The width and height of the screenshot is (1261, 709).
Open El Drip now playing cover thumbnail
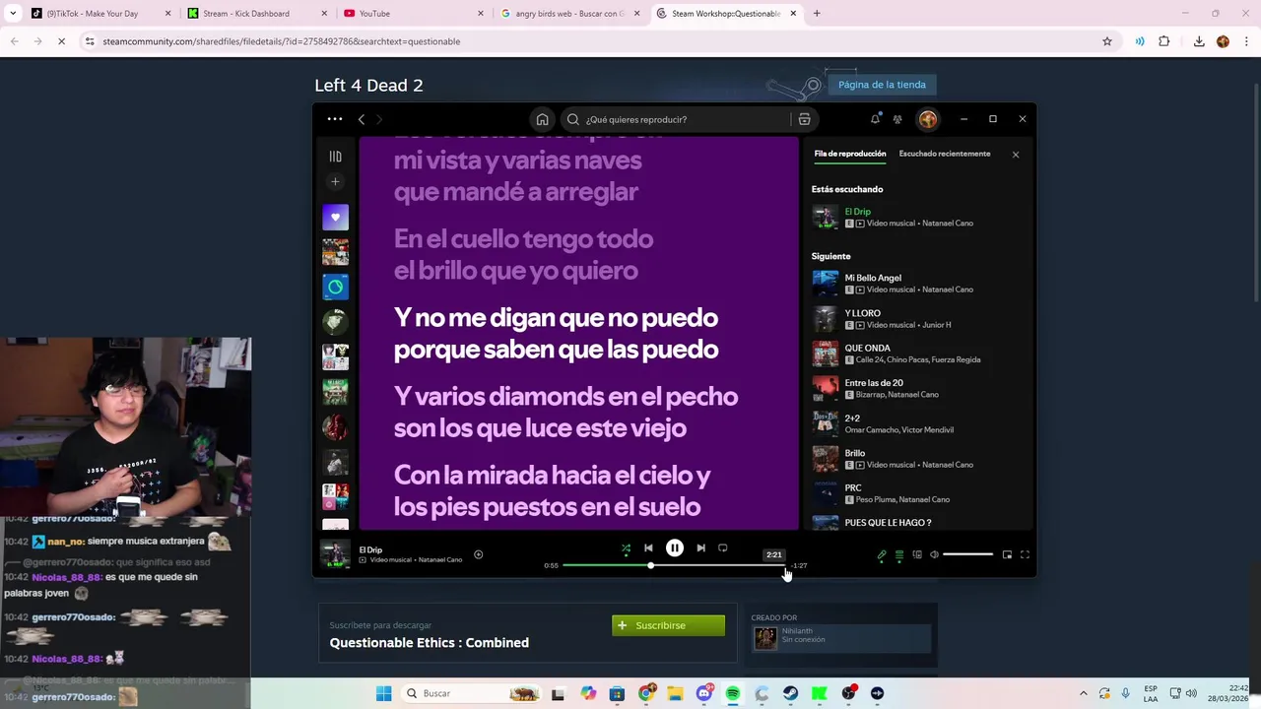pyautogui.click(x=335, y=554)
